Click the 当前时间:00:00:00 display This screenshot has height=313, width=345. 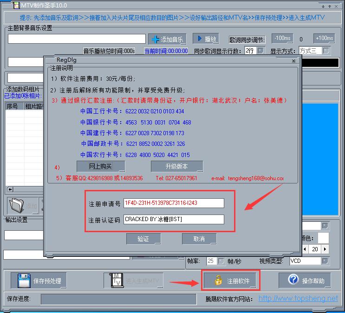166,51
